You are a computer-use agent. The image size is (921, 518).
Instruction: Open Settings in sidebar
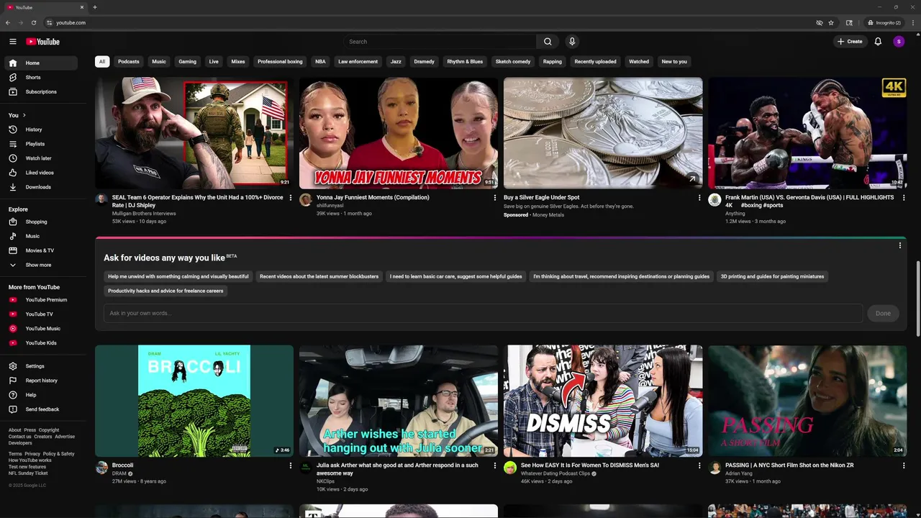click(x=41, y=366)
